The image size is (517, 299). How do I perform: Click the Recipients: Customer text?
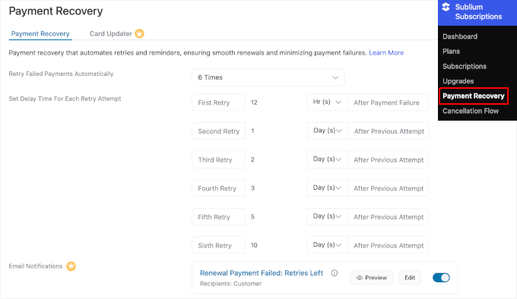[231, 284]
